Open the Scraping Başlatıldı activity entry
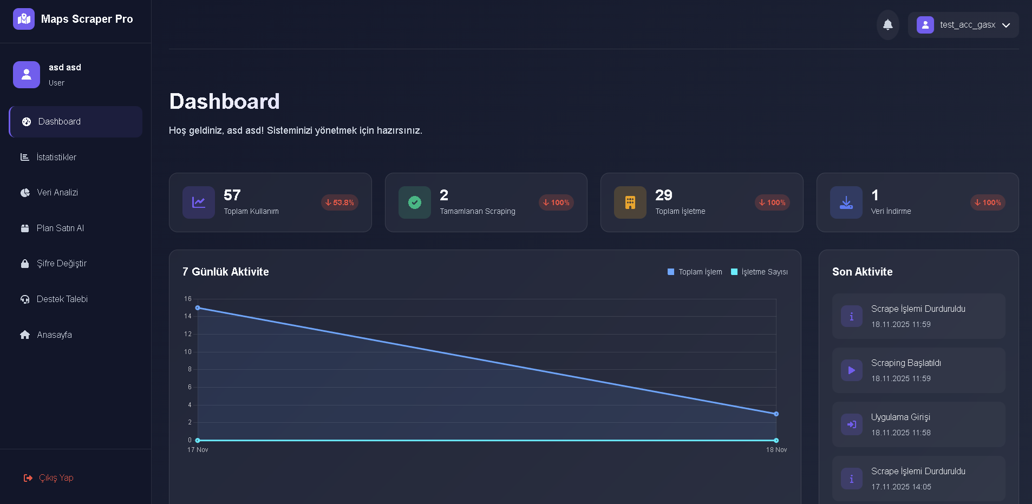Viewport: 1032px width, 504px height. tap(919, 370)
